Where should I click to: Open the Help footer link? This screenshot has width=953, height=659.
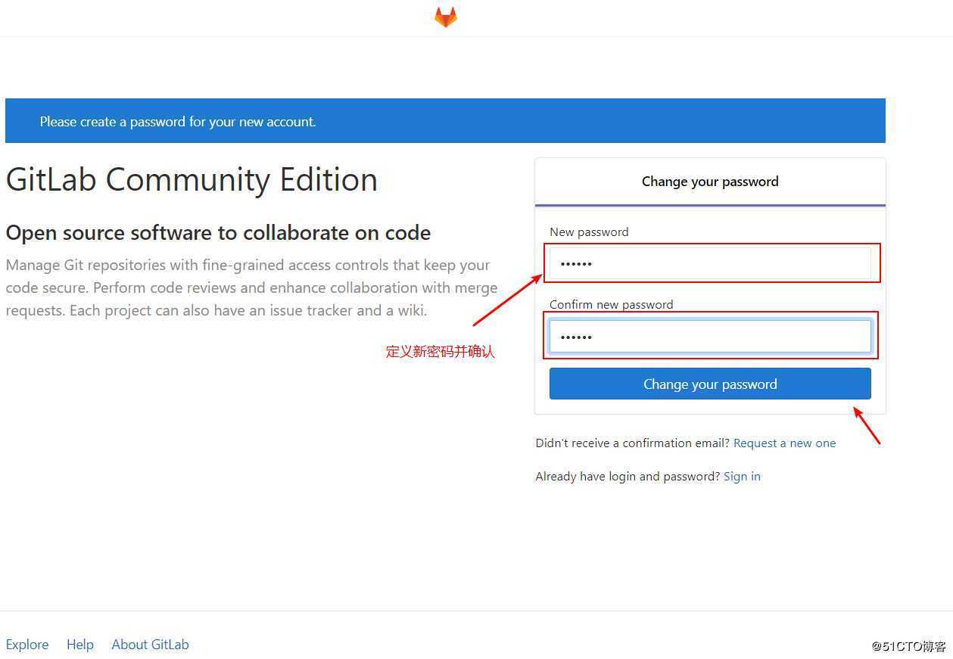pyautogui.click(x=80, y=645)
